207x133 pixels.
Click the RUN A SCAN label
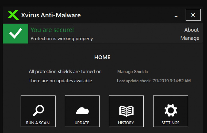(38, 123)
